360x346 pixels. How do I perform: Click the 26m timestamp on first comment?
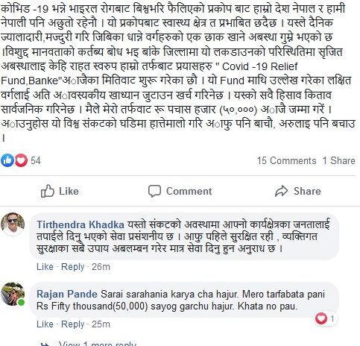coord(101,267)
